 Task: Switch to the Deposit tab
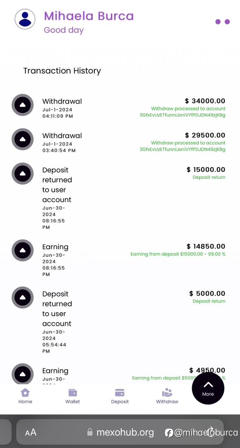[x=120, y=396]
